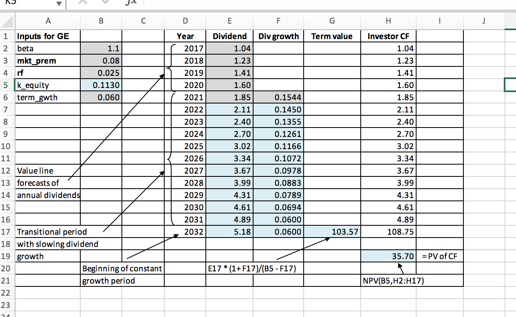Select the k_equity value cell showing 0.1130

(101, 85)
